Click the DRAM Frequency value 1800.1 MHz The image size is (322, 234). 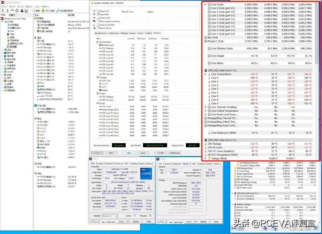(x=196, y=183)
